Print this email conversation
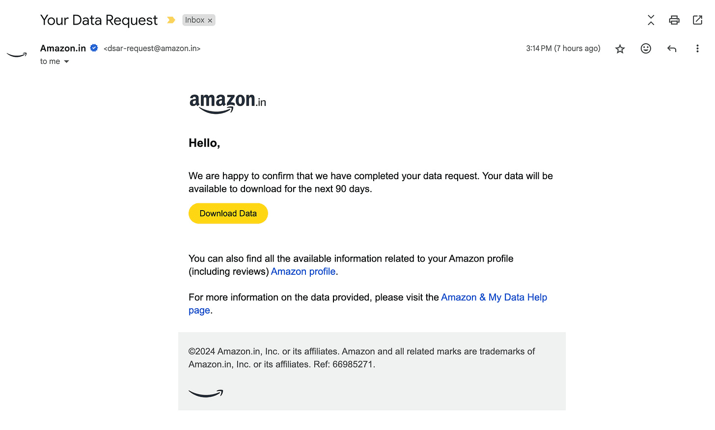The image size is (715, 430). pos(674,20)
